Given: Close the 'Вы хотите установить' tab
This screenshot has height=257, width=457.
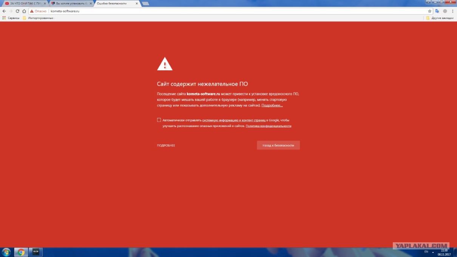Looking at the screenshot, I should point(91,3).
